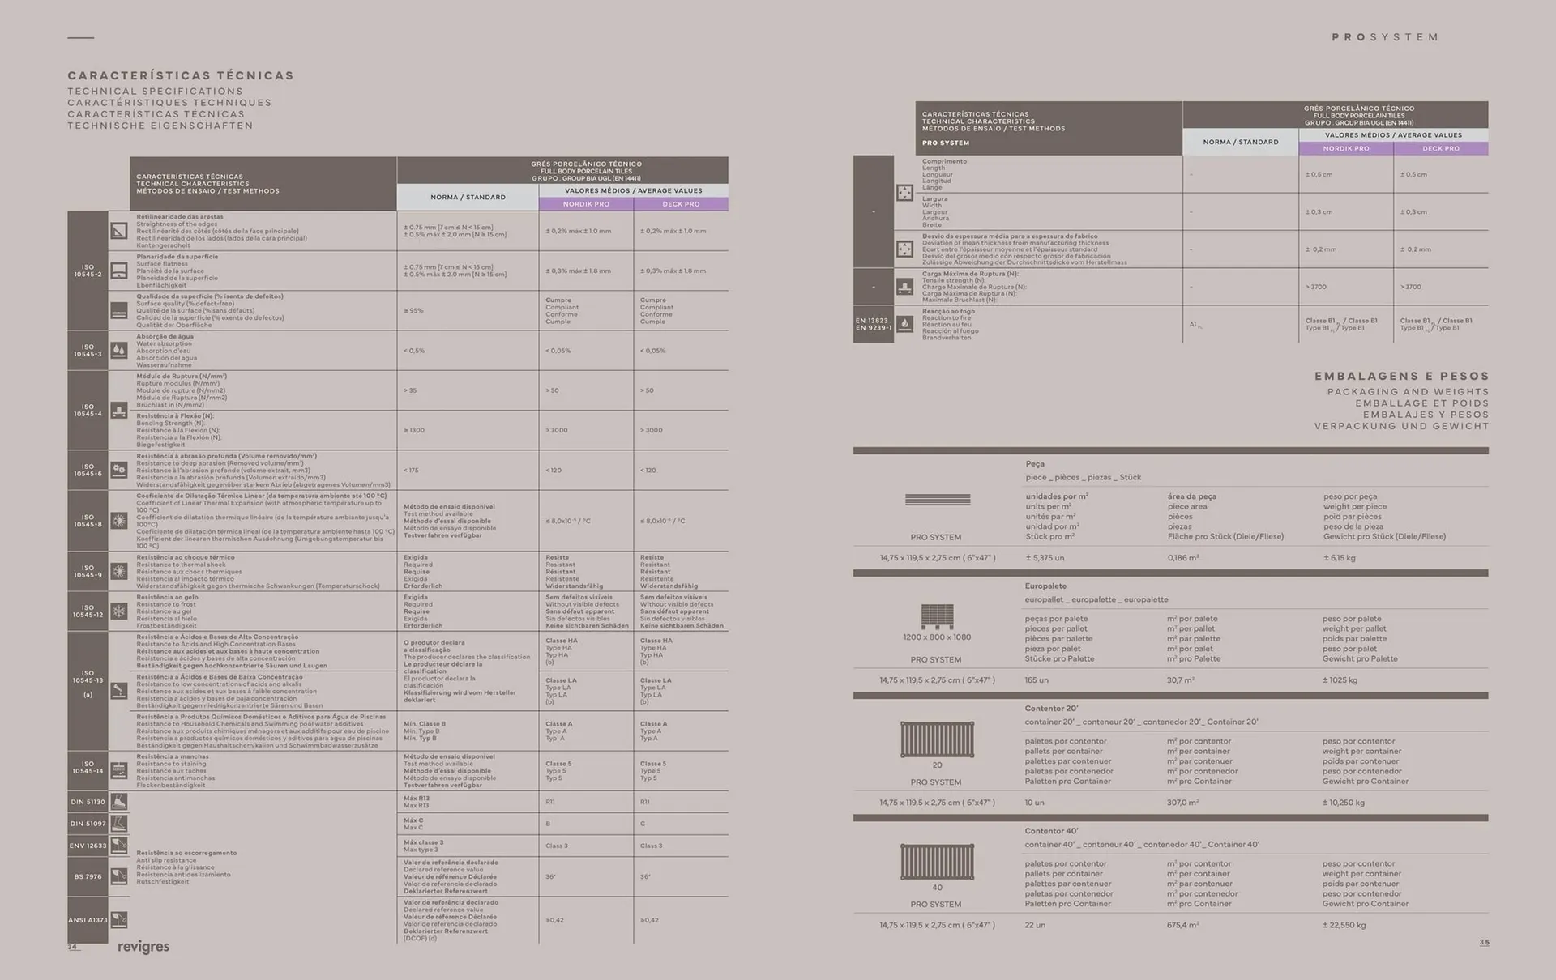
Task: Click the Europalete pallet stack icon
Action: (937, 616)
